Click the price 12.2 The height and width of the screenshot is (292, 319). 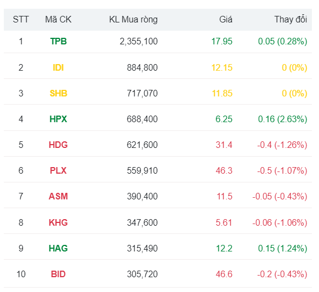tap(224, 249)
